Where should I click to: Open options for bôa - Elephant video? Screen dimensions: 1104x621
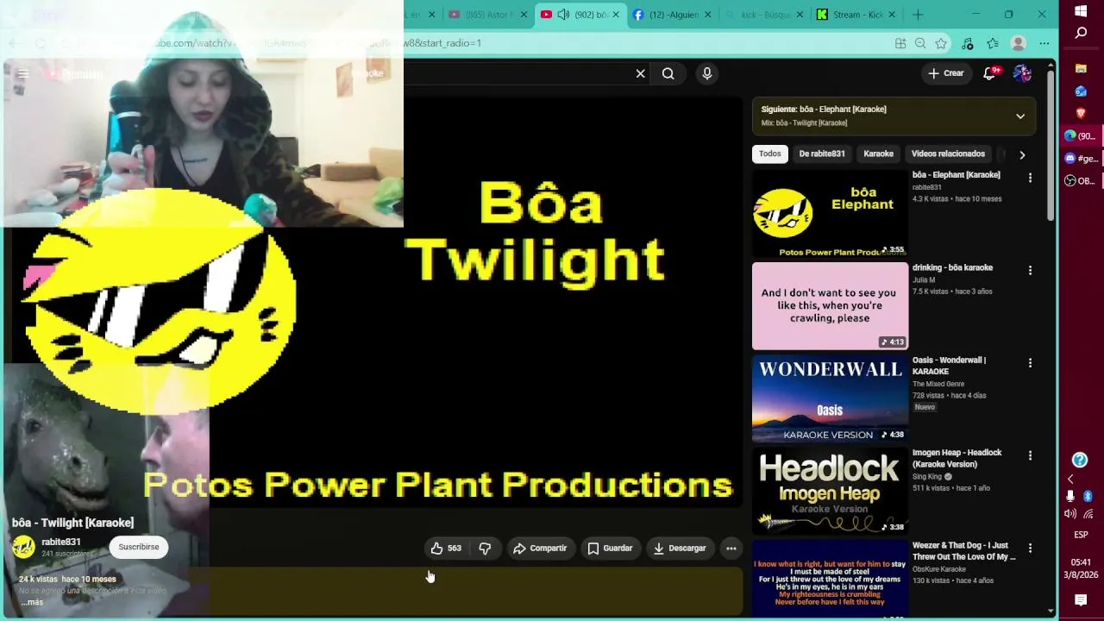[1030, 178]
